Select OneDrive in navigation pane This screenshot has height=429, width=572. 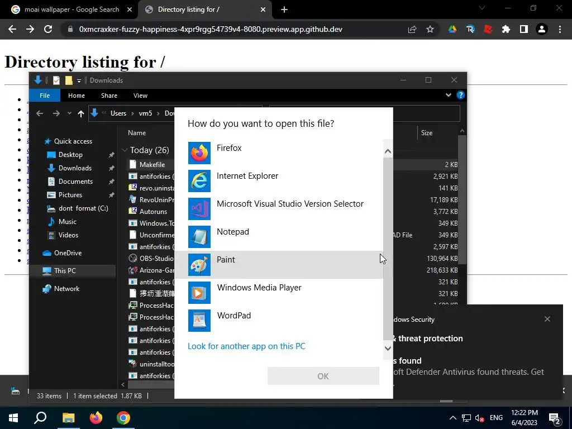68,253
